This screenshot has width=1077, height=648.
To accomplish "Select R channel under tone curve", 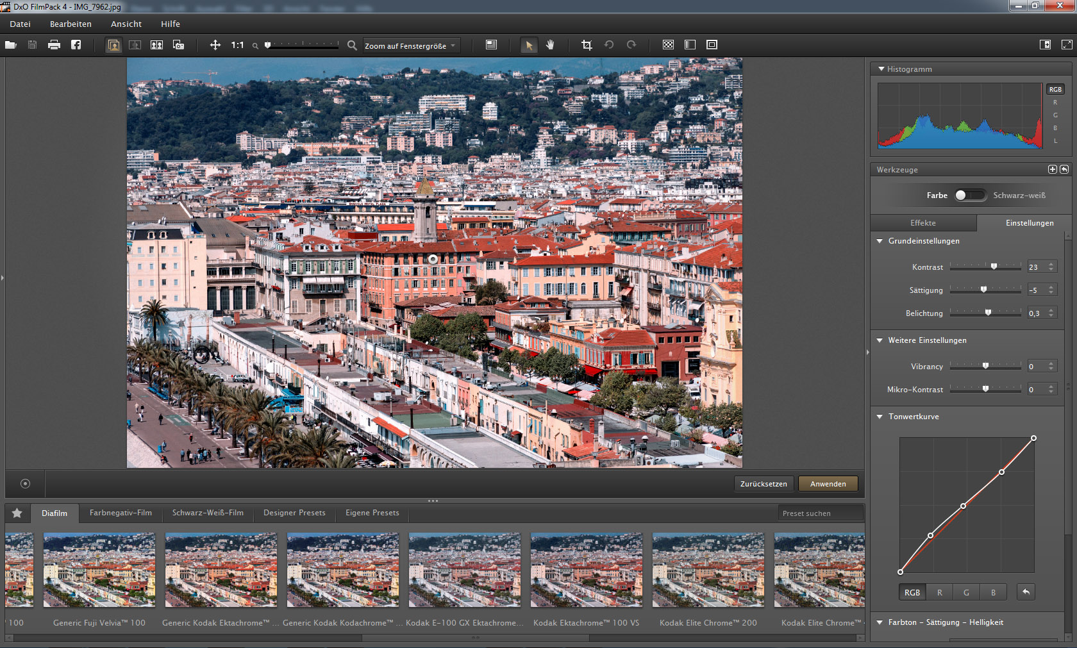I will pos(939,592).
